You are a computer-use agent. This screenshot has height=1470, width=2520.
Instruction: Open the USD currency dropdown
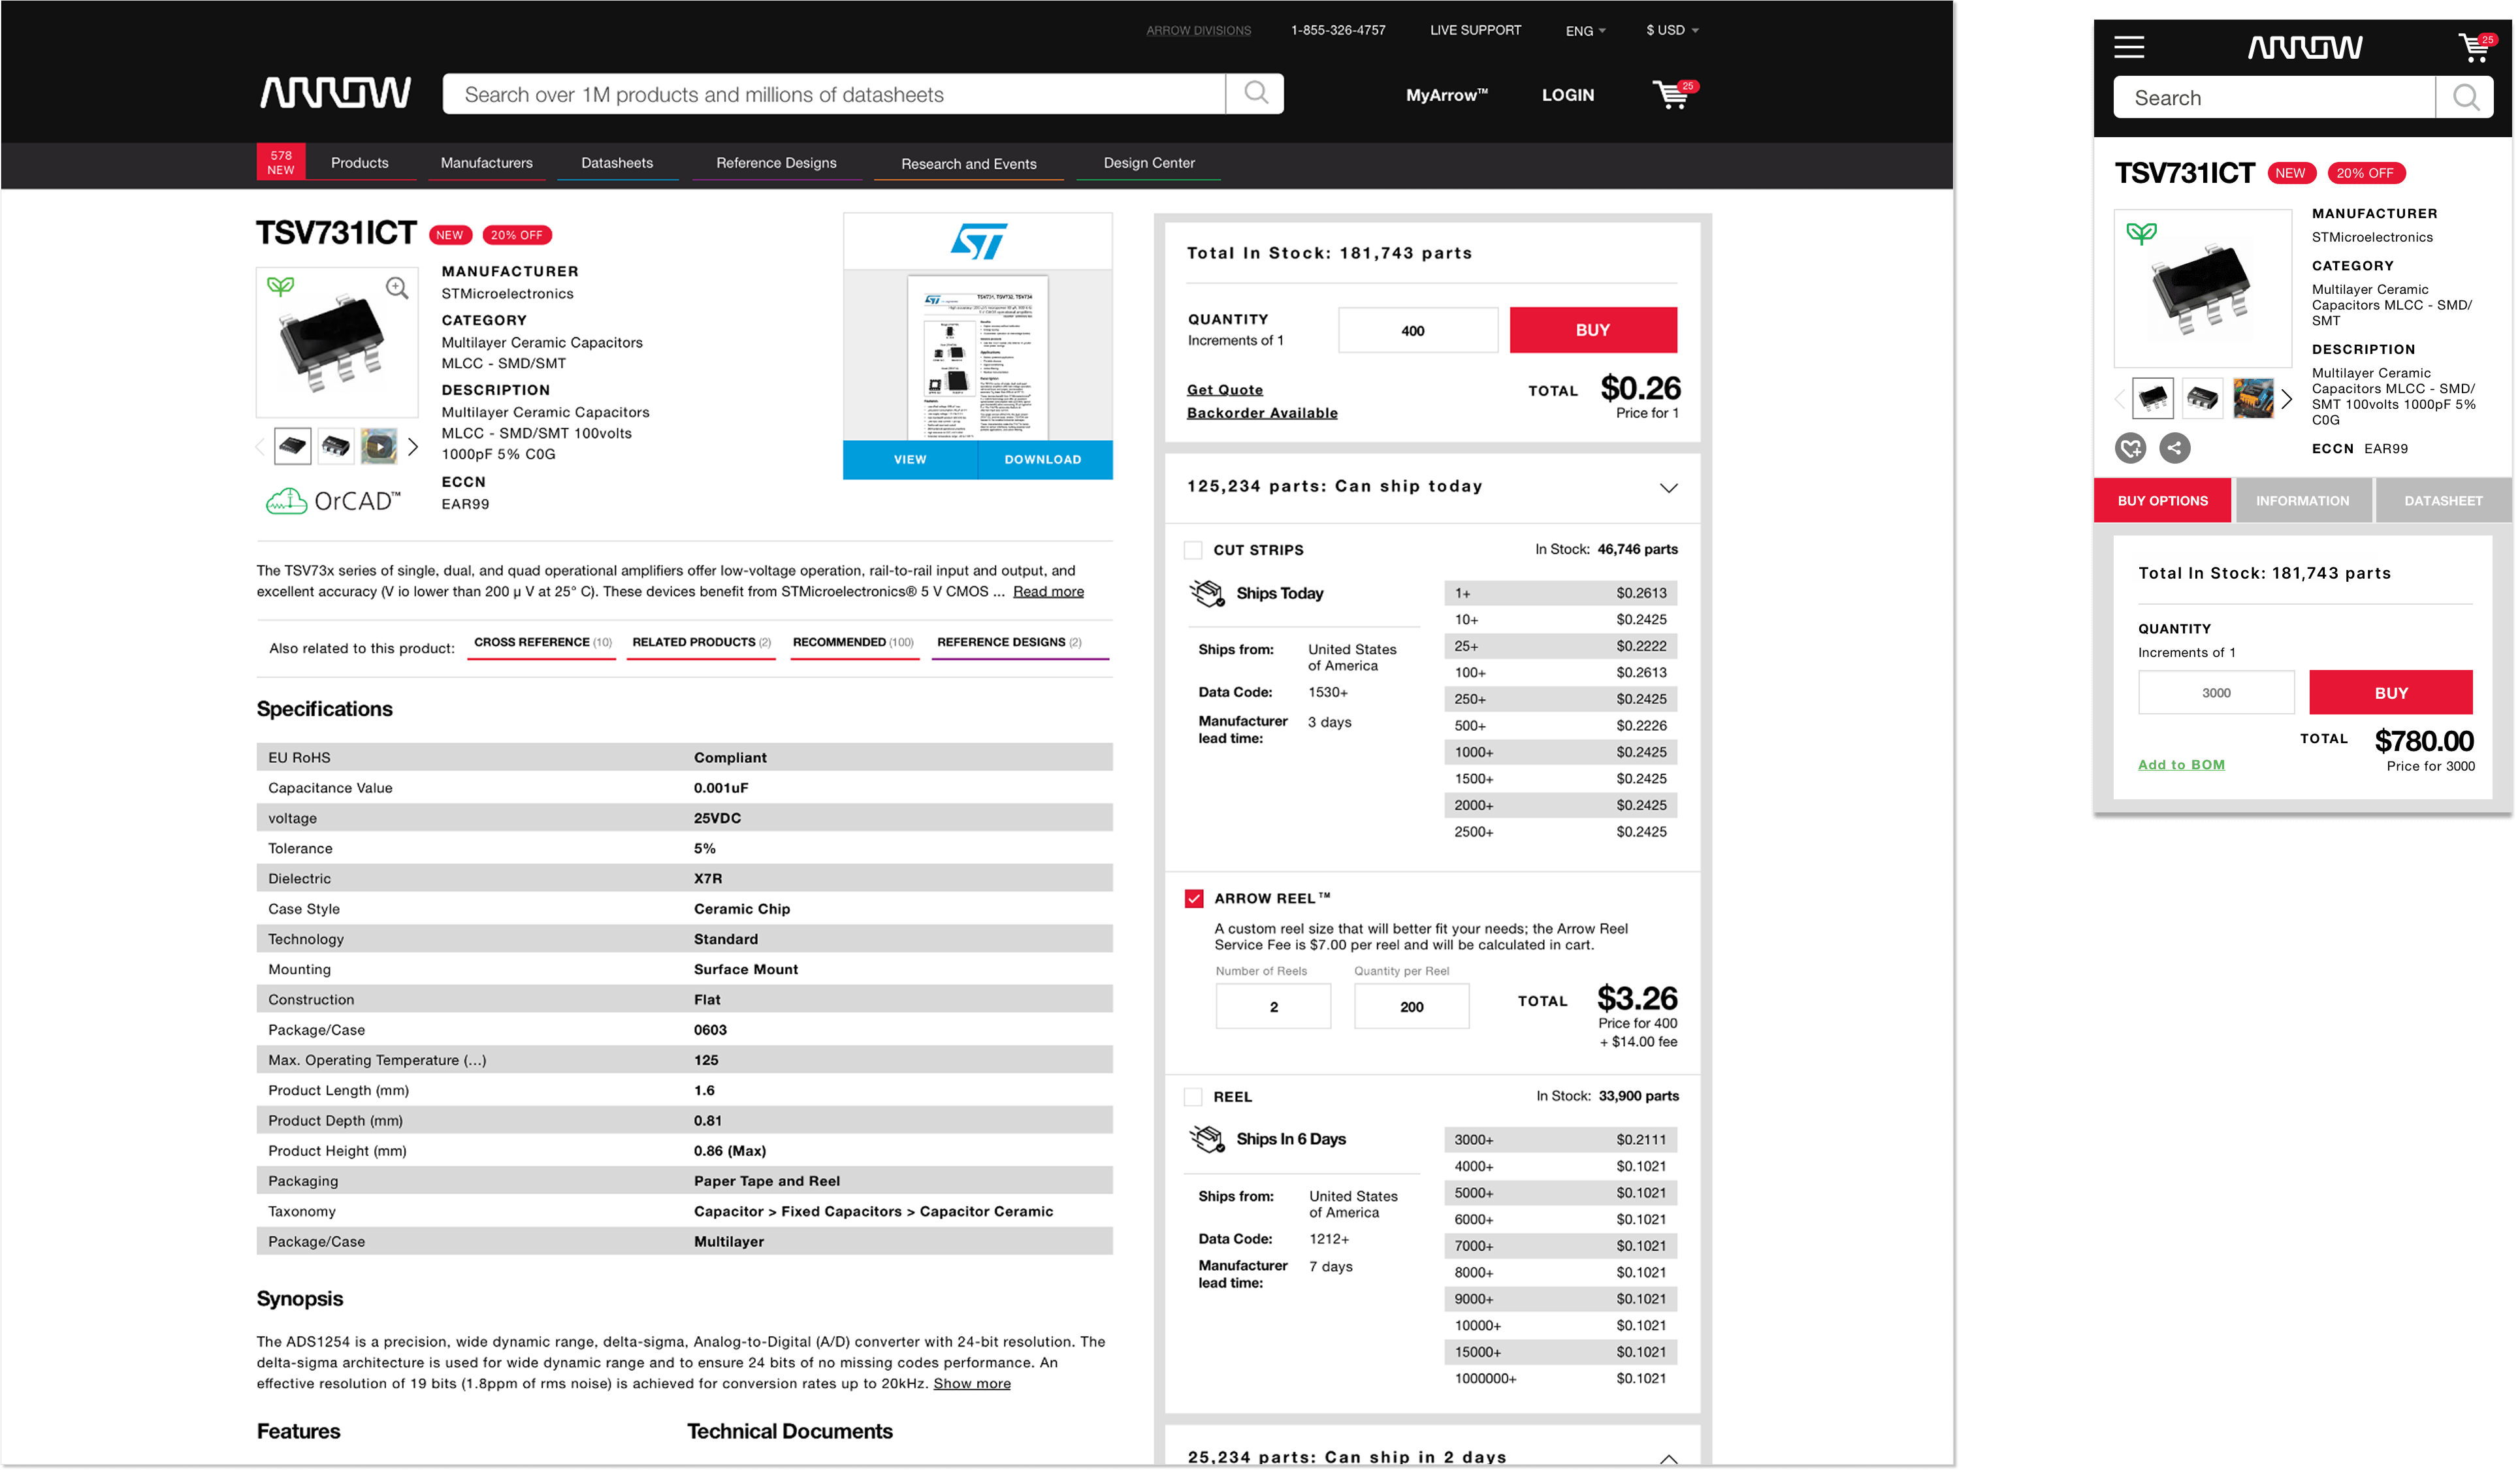coord(1672,30)
